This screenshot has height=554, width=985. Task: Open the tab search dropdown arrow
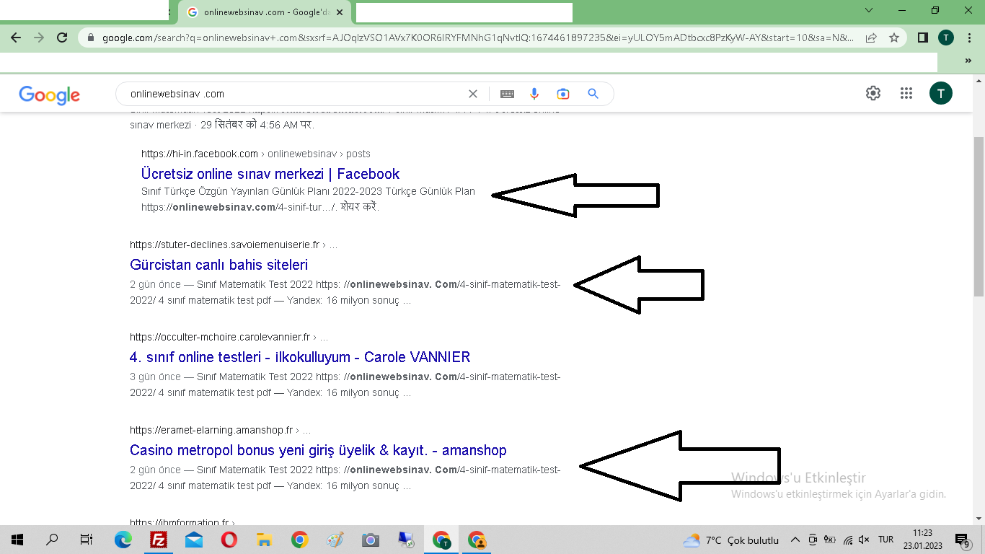pos(869,10)
